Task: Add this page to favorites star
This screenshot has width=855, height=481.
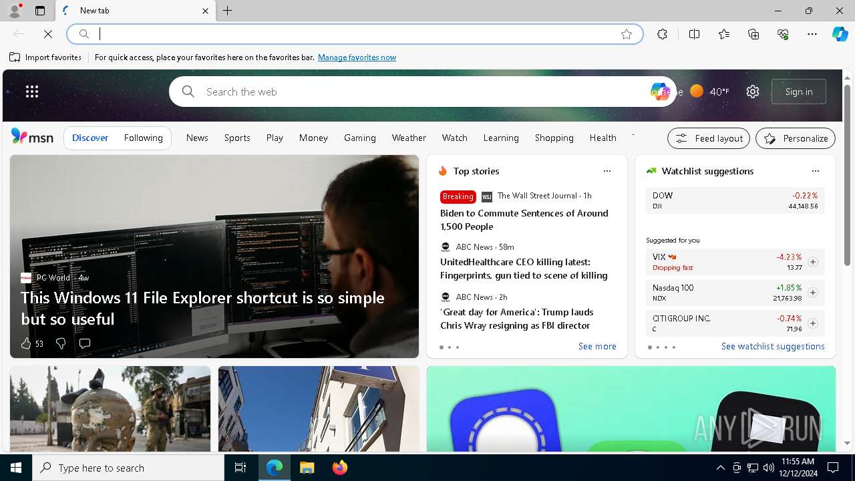Action: tap(627, 34)
